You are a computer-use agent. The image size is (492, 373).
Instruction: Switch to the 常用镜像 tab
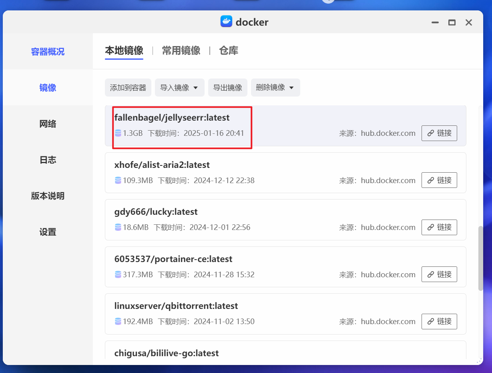(x=181, y=50)
